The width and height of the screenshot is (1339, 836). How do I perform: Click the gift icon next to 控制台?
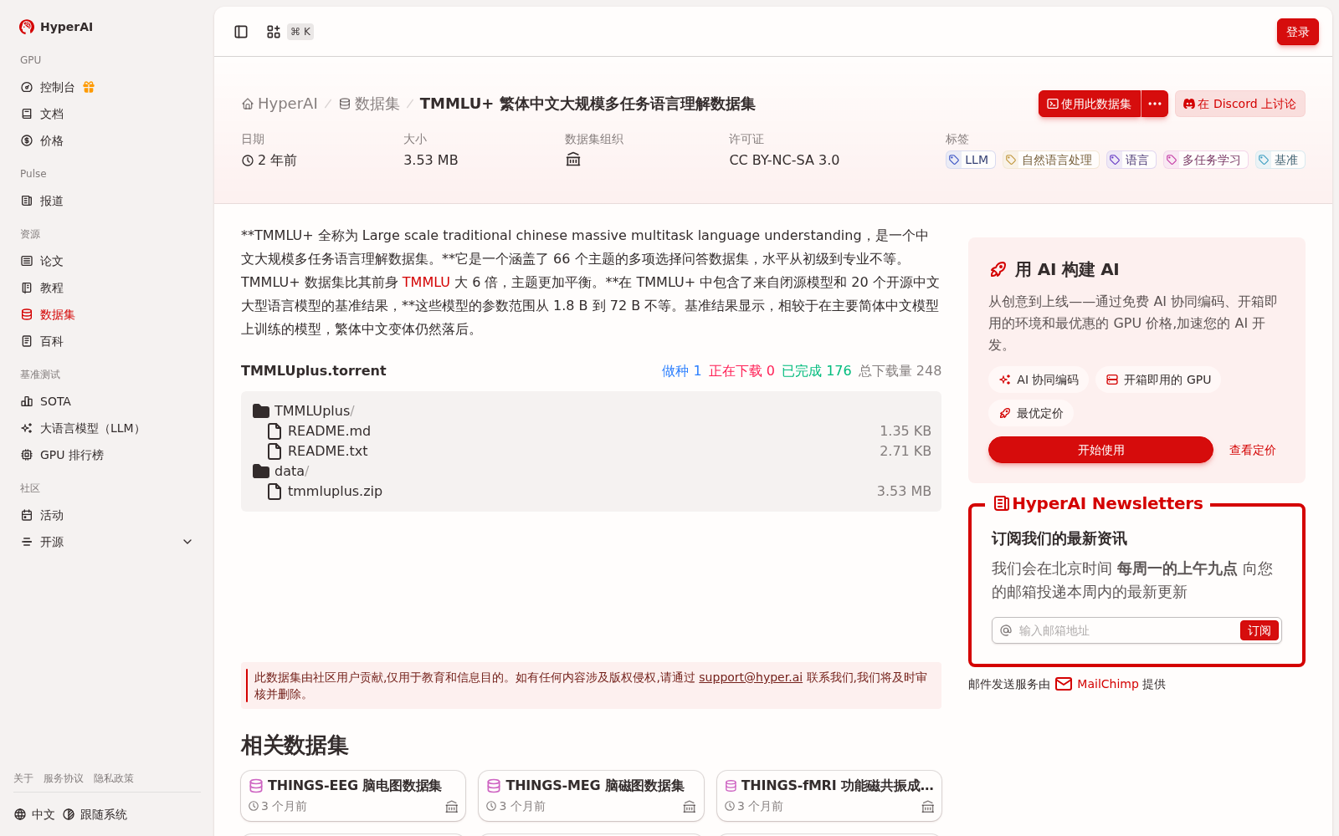coord(89,87)
